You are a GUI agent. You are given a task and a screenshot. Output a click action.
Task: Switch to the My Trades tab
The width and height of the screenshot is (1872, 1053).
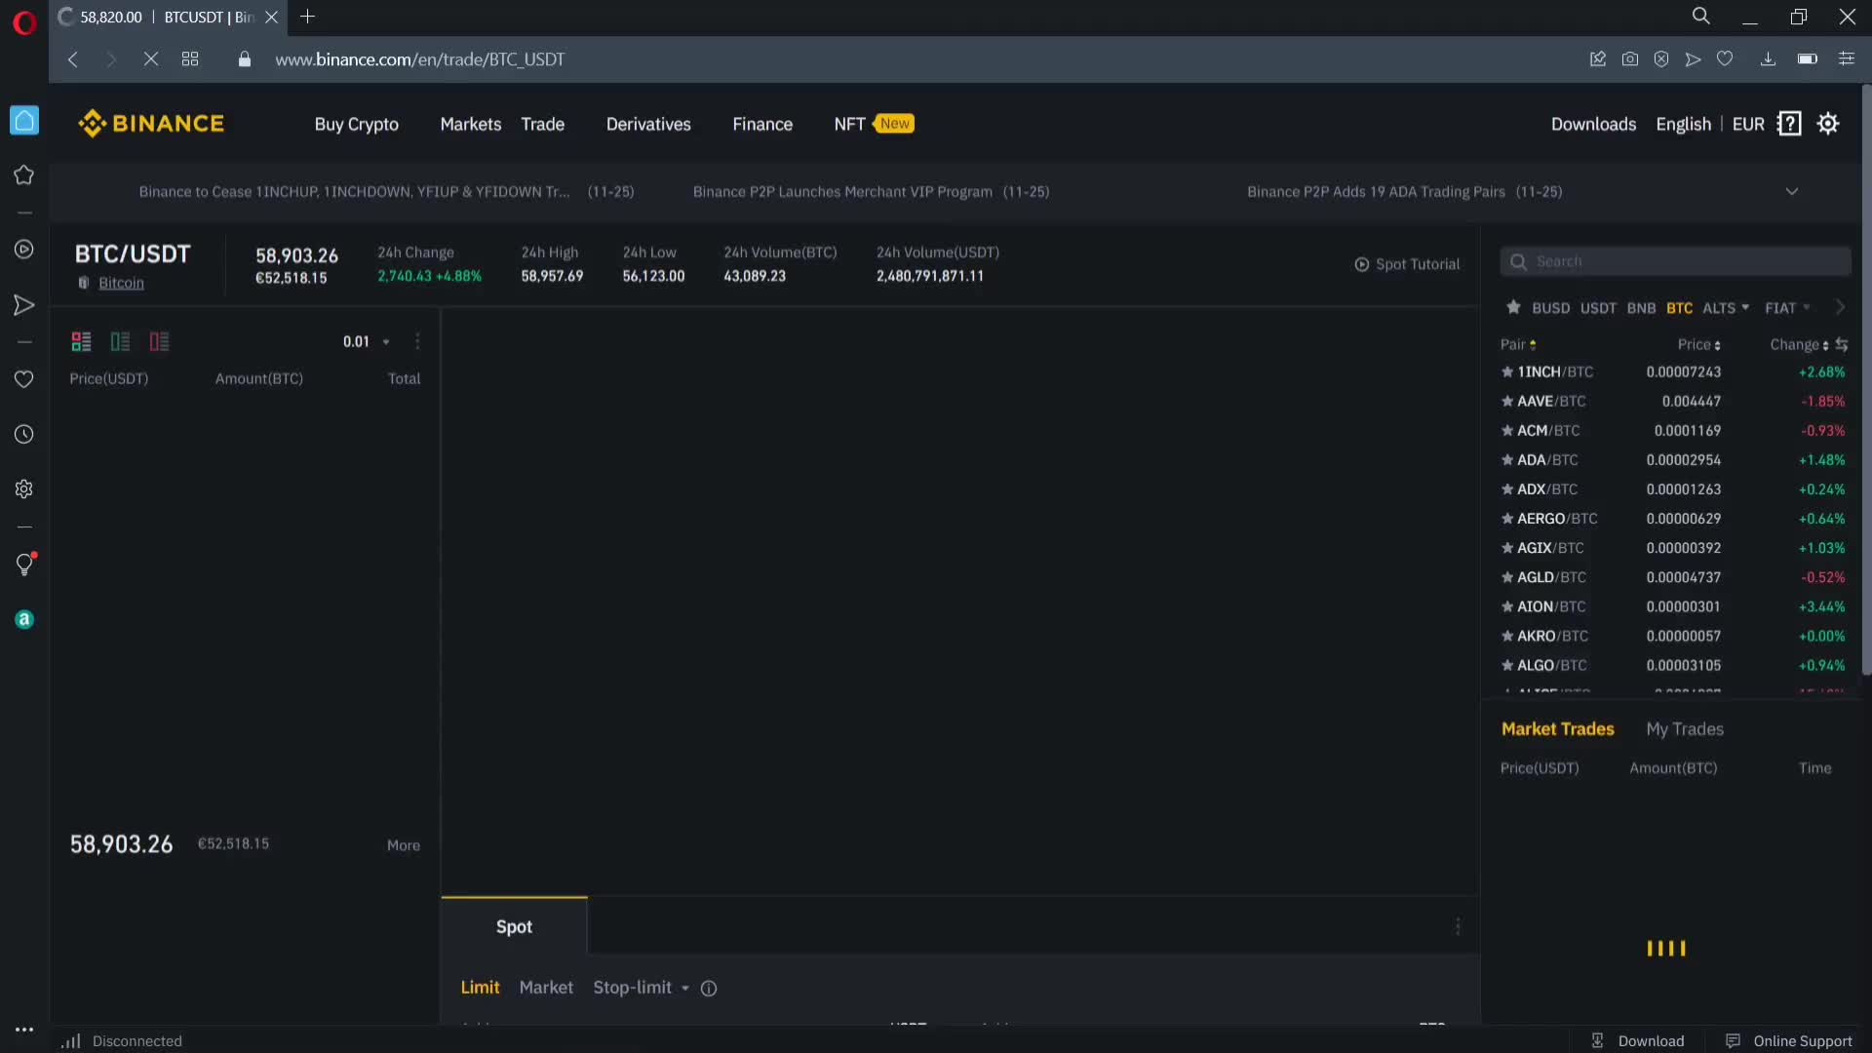coord(1685,728)
